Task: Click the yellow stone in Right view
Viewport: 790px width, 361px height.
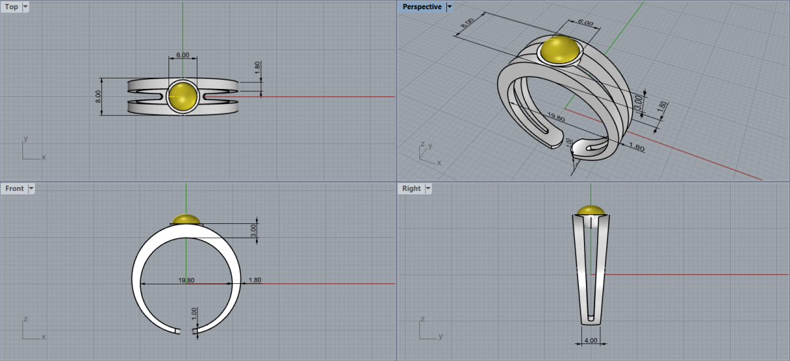Action: [591, 211]
